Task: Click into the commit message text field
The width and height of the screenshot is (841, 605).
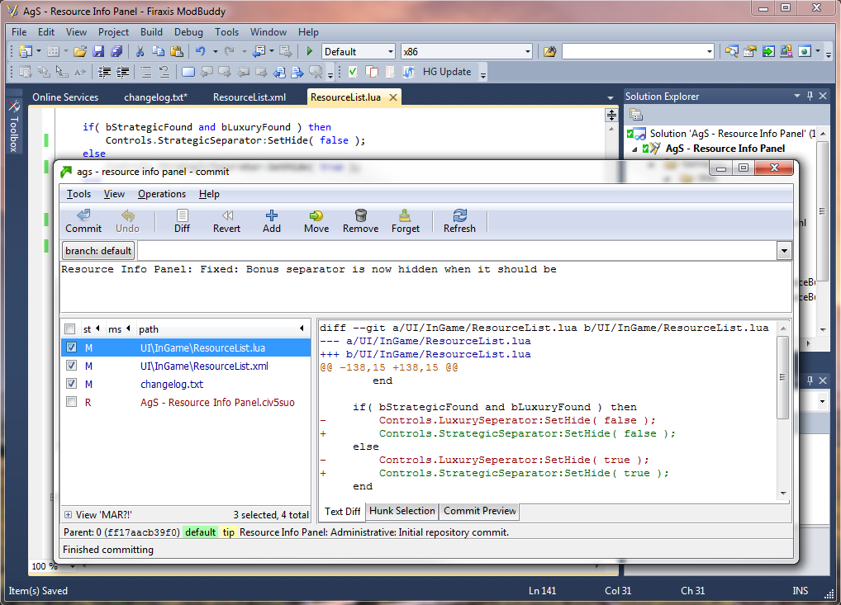Action: [x=425, y=287]
